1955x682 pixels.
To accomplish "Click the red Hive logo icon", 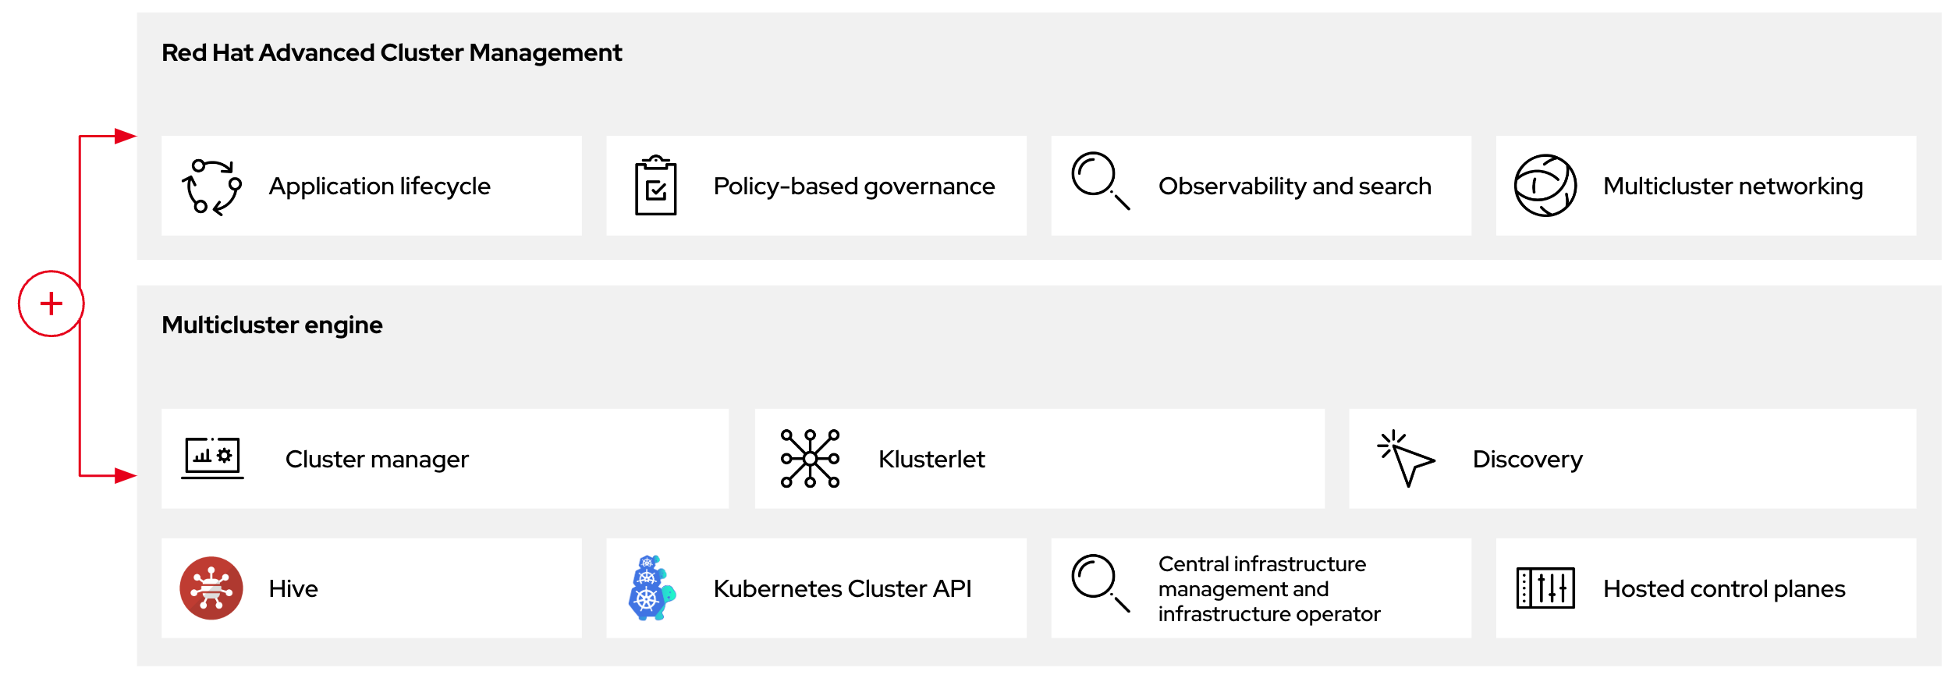I will click(x=211, y=588).
